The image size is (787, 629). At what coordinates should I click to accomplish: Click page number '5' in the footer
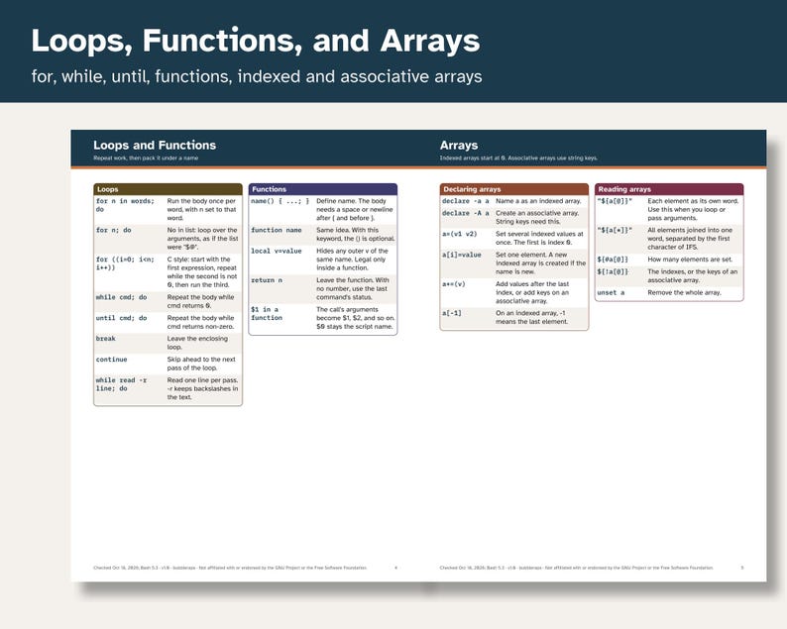(742, 568)
